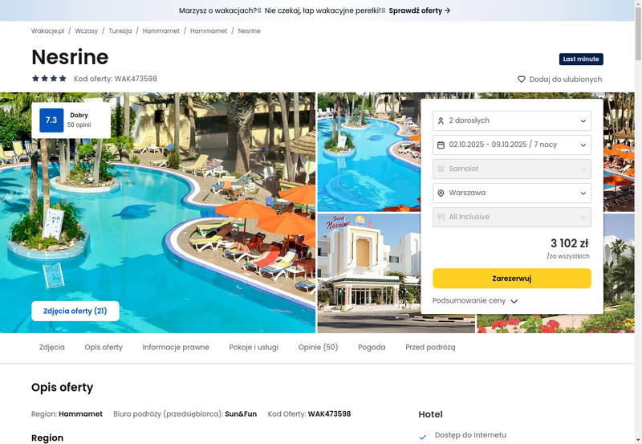The width and height of the screenshot is (642, 444).
Task: Open the 2 dorosłych travelers dropdown
Action: click(x=512, y=120)
